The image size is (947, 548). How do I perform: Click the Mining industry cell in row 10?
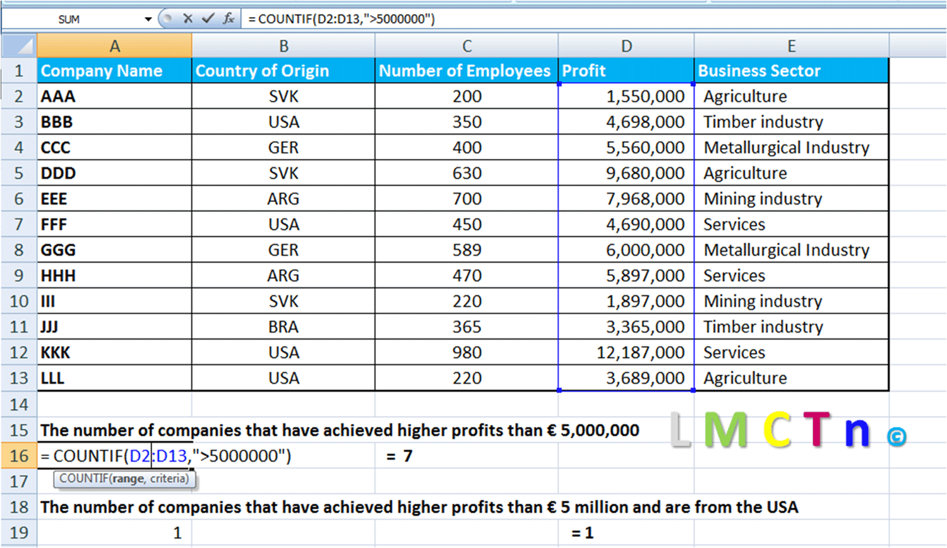(x=791, y=301)
